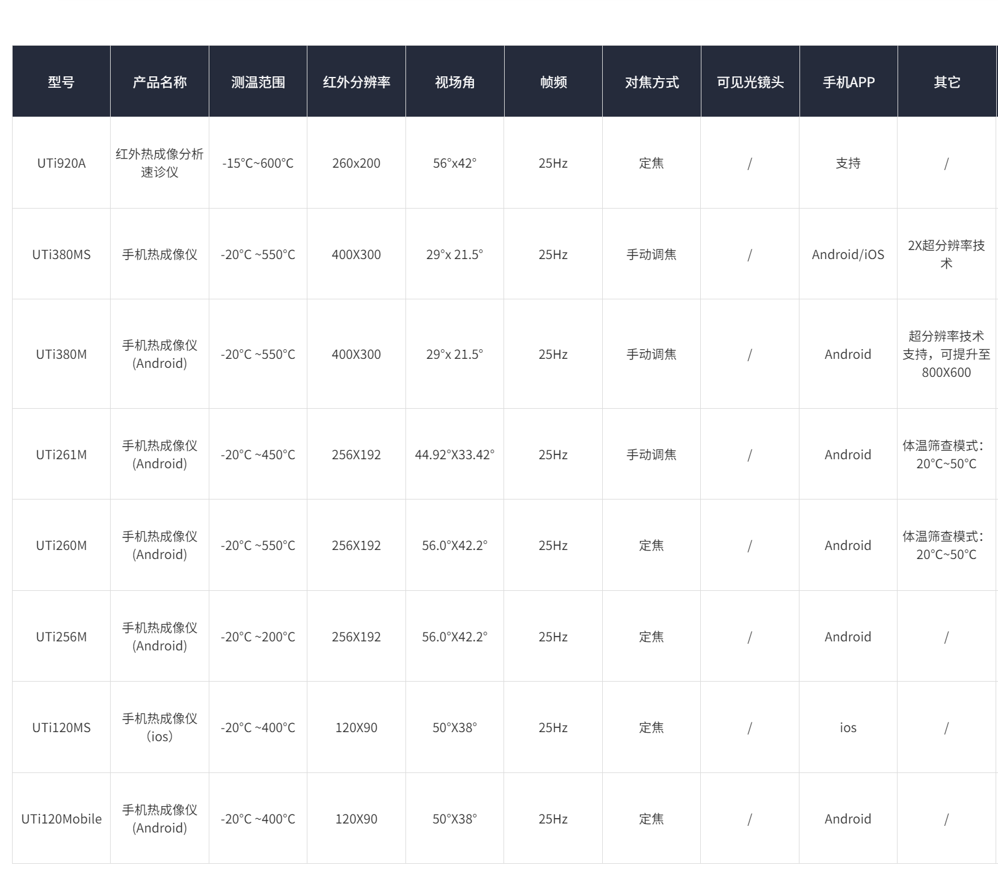Select the UTi120MS model cell
998x874 pixels.
(61, 728)
